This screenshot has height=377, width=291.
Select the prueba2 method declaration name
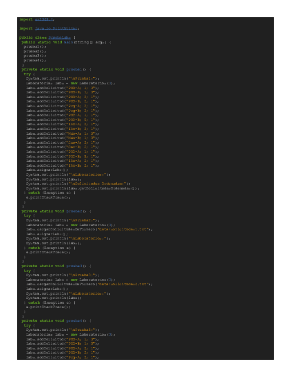point(75,211)
